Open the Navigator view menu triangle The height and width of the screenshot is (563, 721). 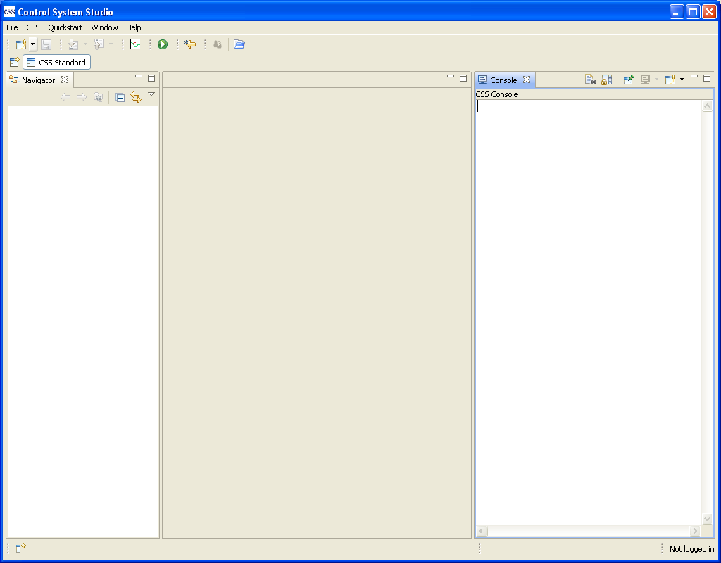point(151,94)
